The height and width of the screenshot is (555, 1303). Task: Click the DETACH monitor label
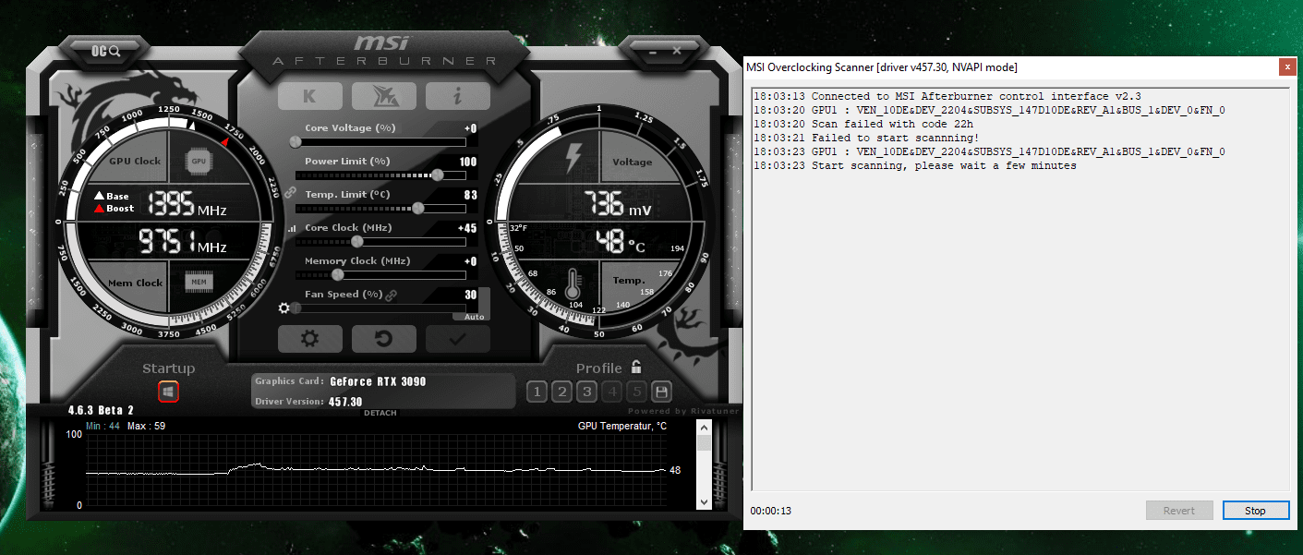[x=380, y=413]
